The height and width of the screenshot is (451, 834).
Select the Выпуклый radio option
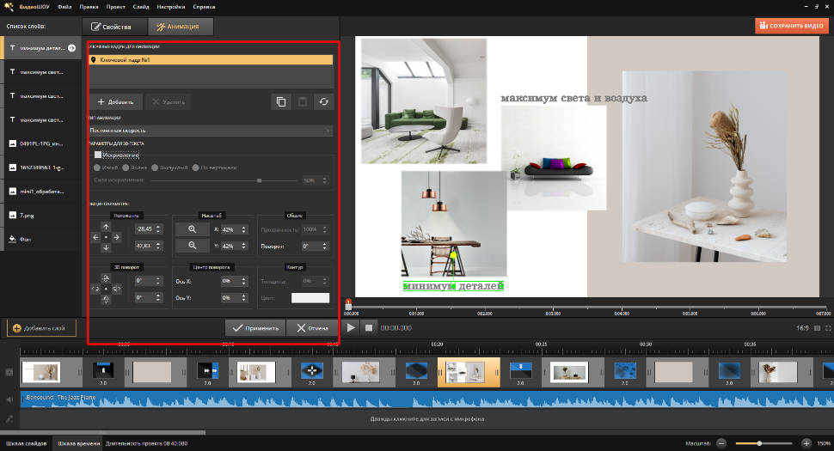coord(155,168)
